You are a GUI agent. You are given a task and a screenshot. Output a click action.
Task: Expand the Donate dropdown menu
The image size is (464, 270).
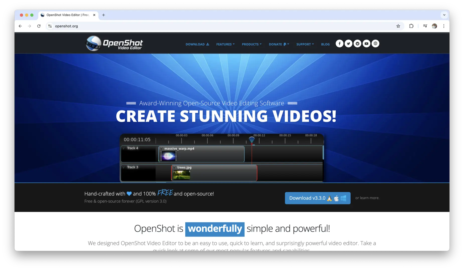279,44
